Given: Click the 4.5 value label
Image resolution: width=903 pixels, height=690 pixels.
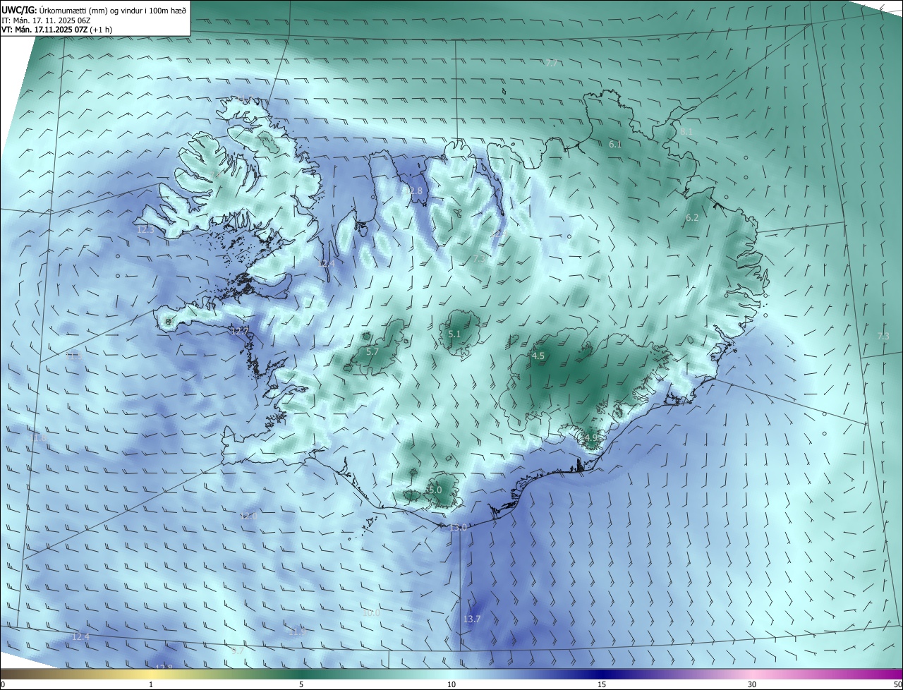Looking at the screenshot, I should (538, 356).
